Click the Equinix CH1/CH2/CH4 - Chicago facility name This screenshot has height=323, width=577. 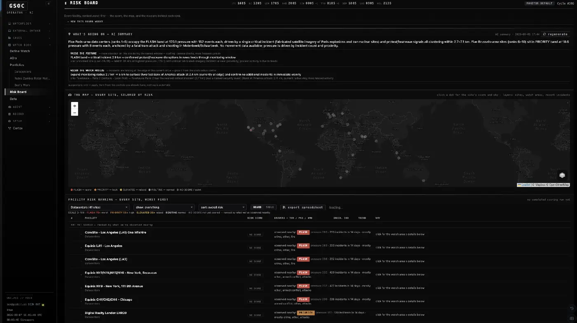click(108, 300)
